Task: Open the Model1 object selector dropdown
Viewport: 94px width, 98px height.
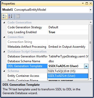Action: (90, 10)
